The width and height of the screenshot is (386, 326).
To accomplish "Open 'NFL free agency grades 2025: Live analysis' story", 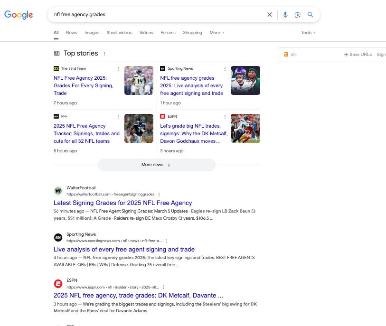I will coord(191,85).
